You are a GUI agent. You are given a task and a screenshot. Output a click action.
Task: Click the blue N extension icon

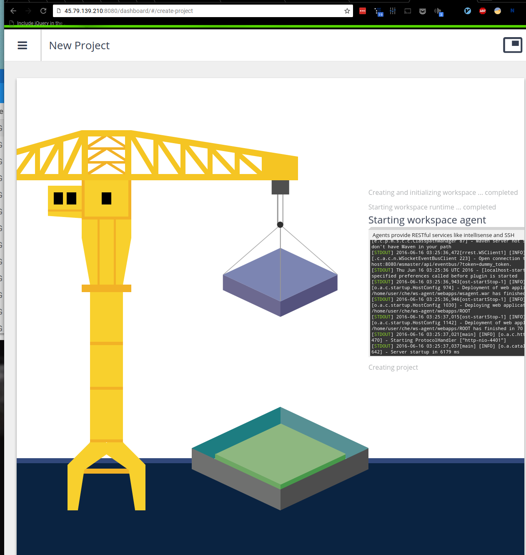click(512, 11)
